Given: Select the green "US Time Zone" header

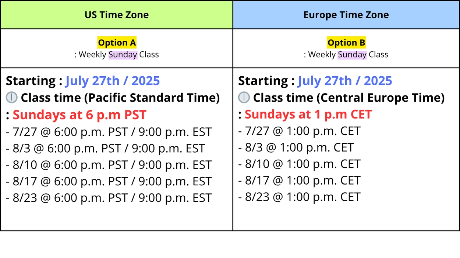Looking at the screenshot, I should [x=117, y=15].
